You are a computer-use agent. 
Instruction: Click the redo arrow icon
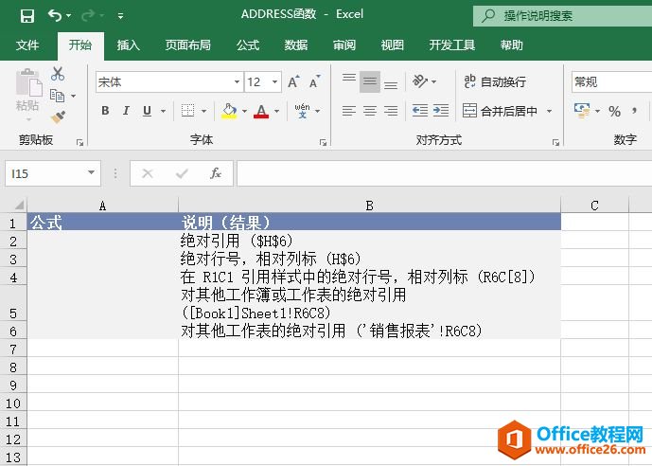coord(88,15)
